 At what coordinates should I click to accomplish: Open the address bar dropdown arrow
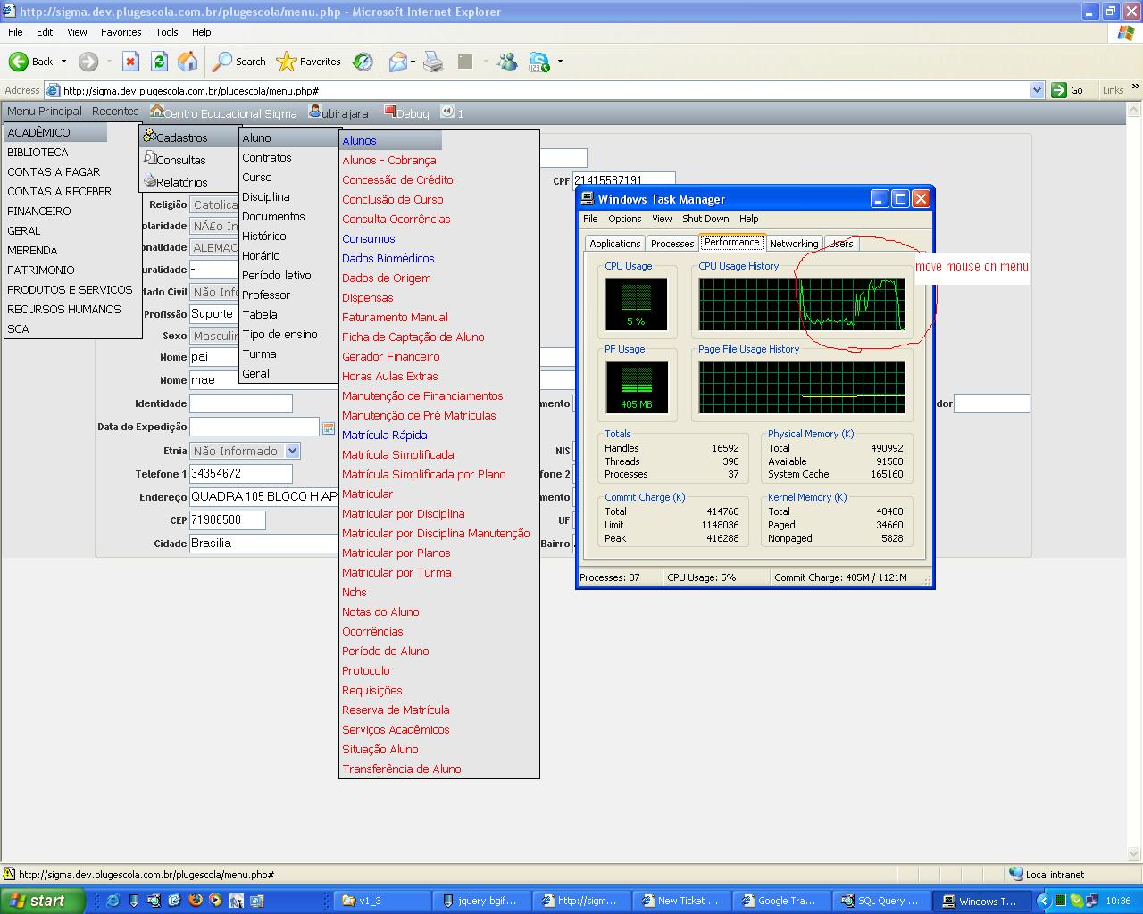[x=1037, y=90]
